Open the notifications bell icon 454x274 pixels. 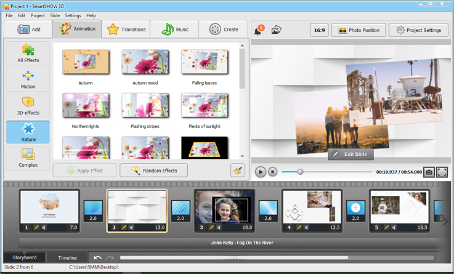pos(258,31)
